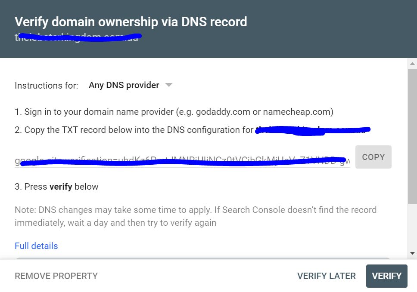The width and height of the screenshot is (417, 292).
Task: Open the "Any DNS provider" dropdown
Action: click(124, 85)
